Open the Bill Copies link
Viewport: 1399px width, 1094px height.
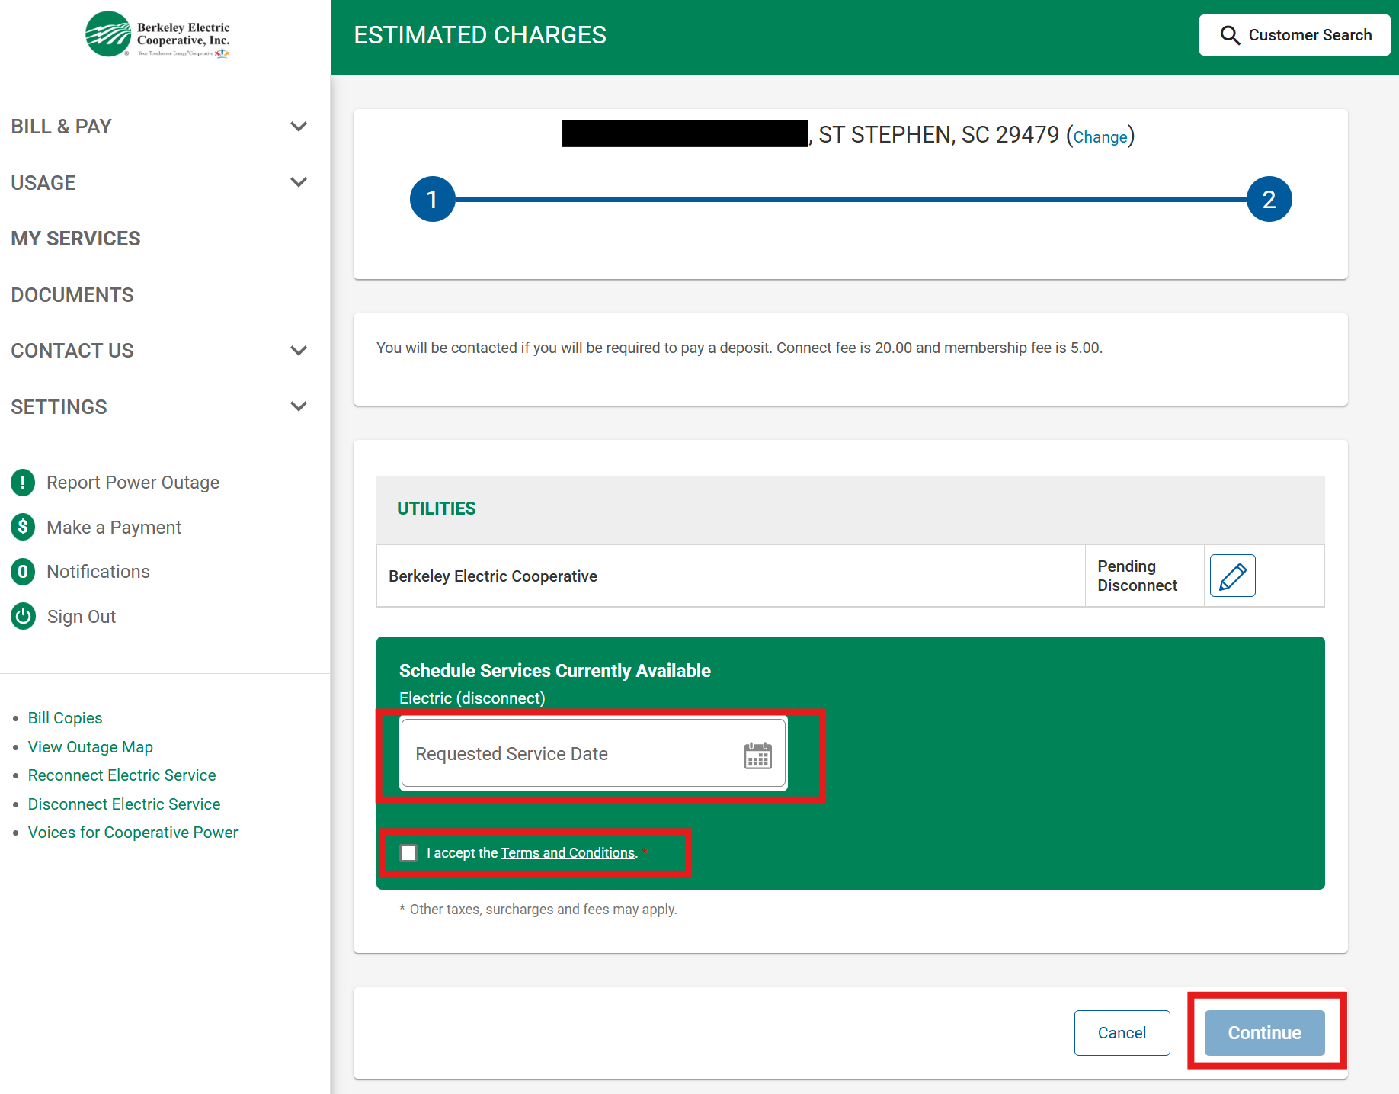(x=65, y=718)
